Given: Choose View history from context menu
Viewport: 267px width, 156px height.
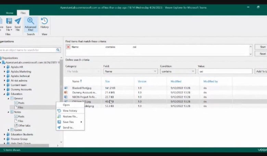Looking at the screenshot, I should (x=70, y=111).
